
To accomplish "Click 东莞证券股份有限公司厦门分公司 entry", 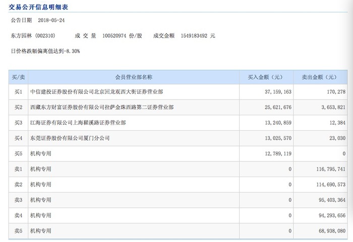I will point(70,138).
